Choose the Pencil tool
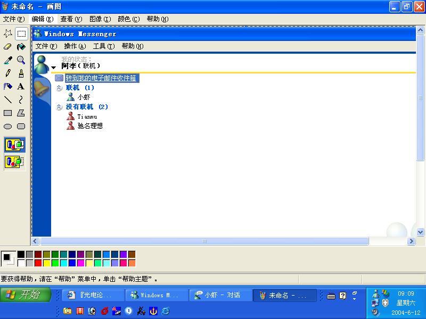 click(x=8, y=73)
